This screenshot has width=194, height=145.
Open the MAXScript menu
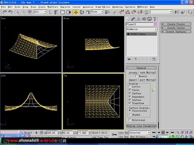142,7
